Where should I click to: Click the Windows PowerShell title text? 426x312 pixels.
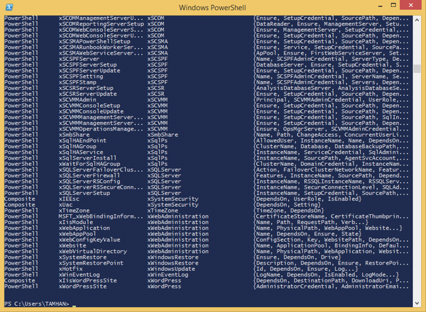[x=212, y=7]
